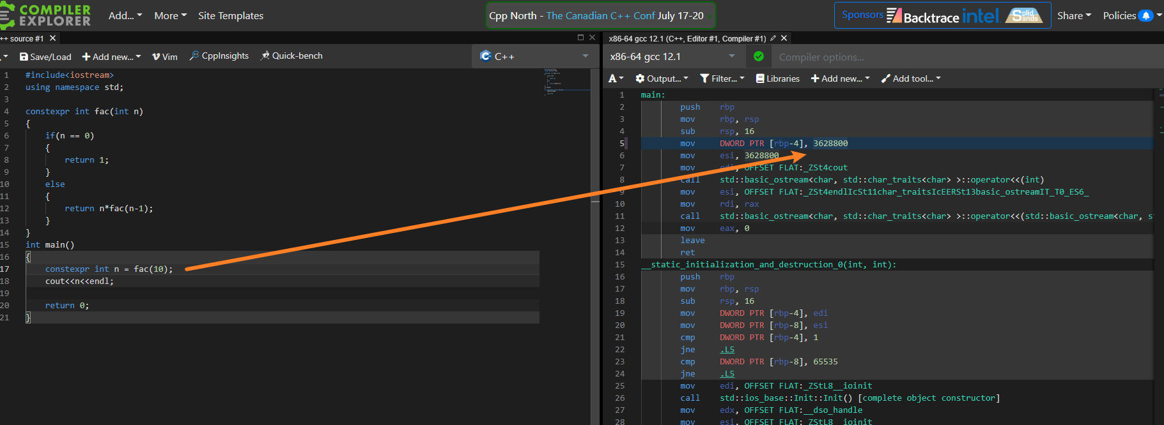Image resolution: width=1164 pixels, height=425 pixels.
Task: Focus the Compiler options input field
Action: click(x=967, y=57)
